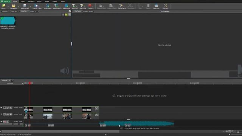
Task: Switch to the Effects ribbon tab
Action: 39,2
